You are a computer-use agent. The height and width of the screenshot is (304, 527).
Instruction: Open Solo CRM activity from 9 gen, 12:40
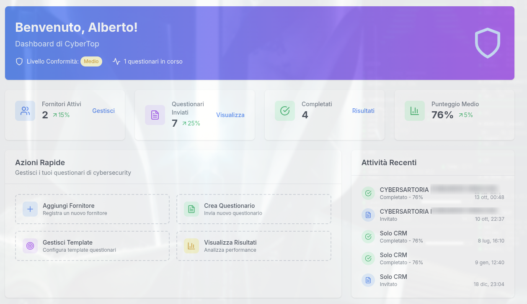click(x=433, y=258)
